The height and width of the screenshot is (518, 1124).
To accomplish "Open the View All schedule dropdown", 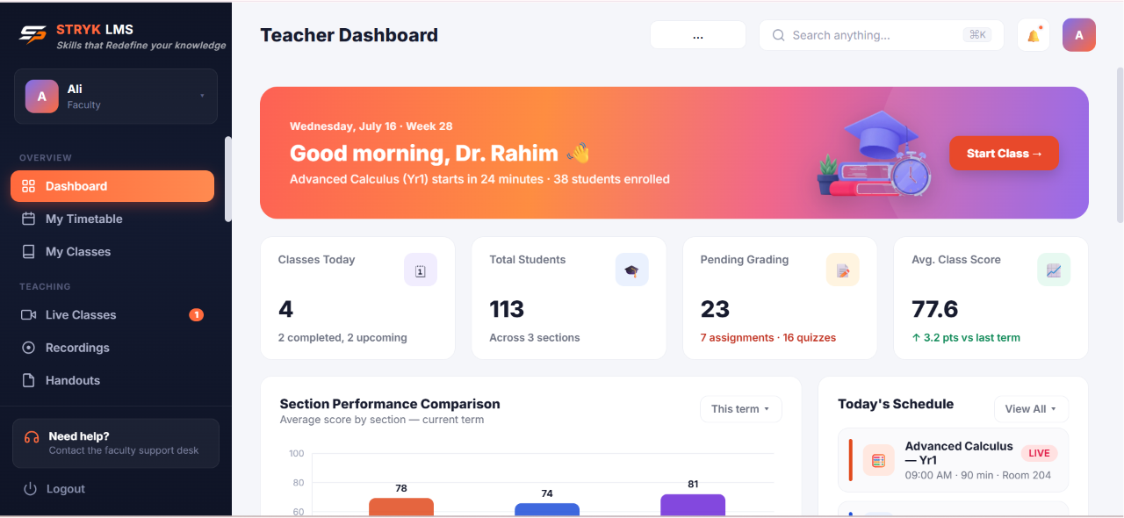I will [x=1031, y=409].
